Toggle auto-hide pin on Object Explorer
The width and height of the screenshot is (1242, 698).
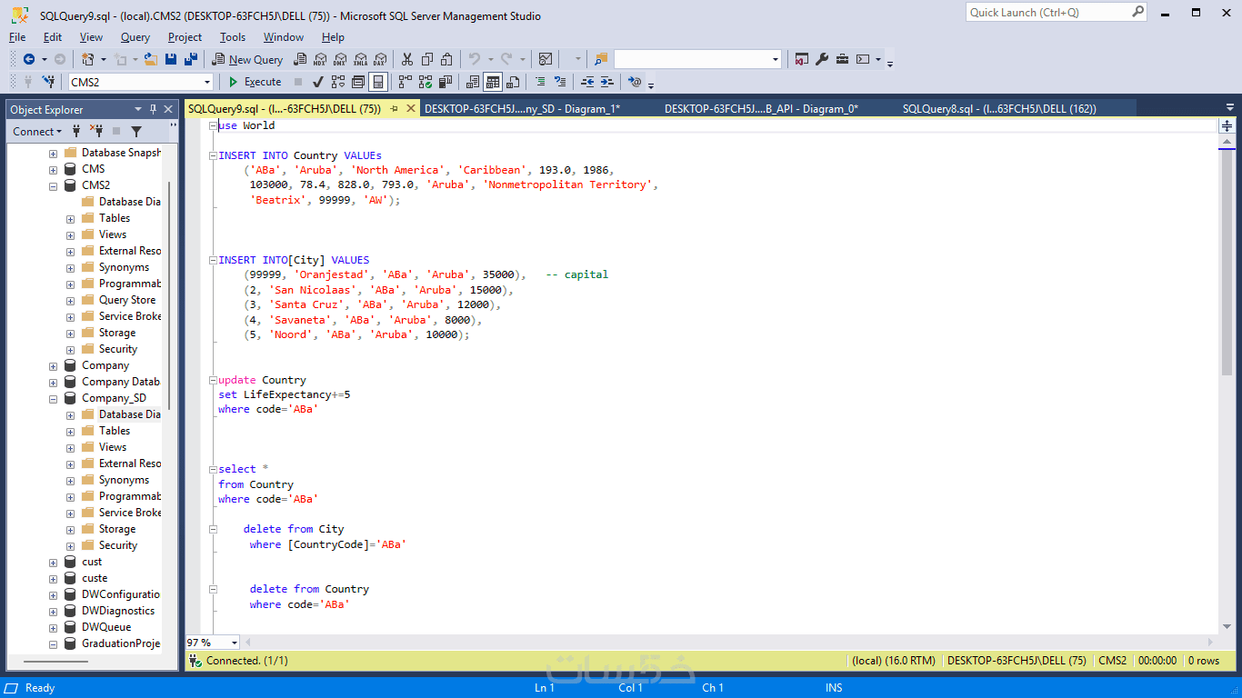pos(153,109)
